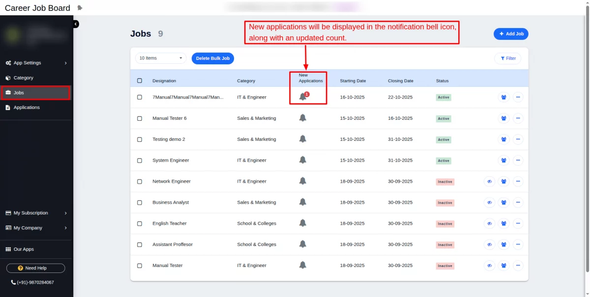Sort by the Closing Date column header
Viewport: 590px width, 297px height.
tap(401, 81)
